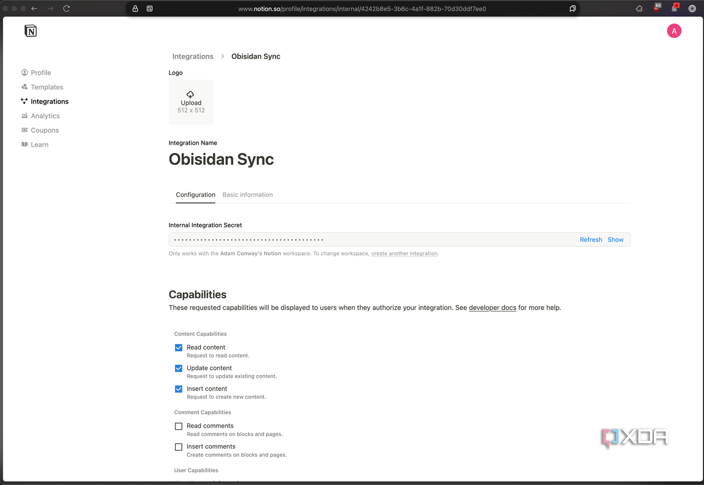This screenshot has width=704, height=485.
Task: Open the account avatar labeled A
Action: [x=674, y=31]
